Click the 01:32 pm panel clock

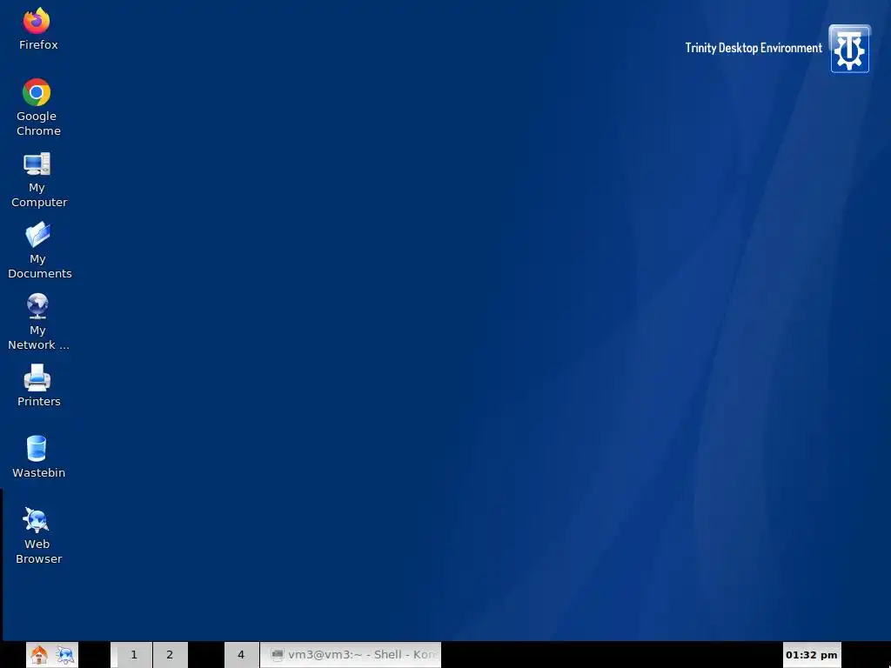[812, 655]
